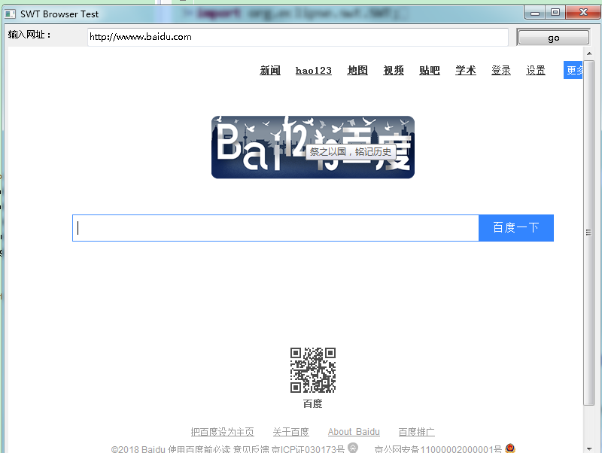This screenshot has width=602, height=453.
Task: Minimize the SWT Browser Test window
Action: (535, 13)
